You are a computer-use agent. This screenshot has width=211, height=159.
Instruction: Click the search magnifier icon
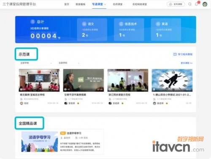(190, 4)
